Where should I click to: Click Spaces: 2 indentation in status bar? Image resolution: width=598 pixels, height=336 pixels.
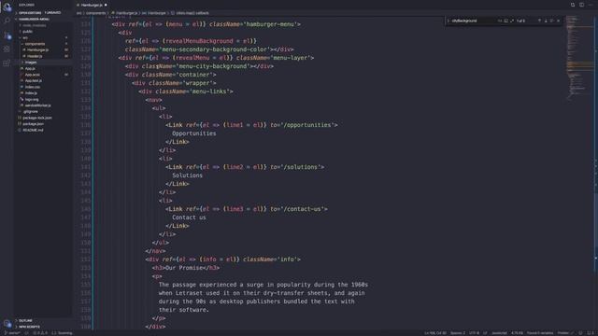(458, 333)
